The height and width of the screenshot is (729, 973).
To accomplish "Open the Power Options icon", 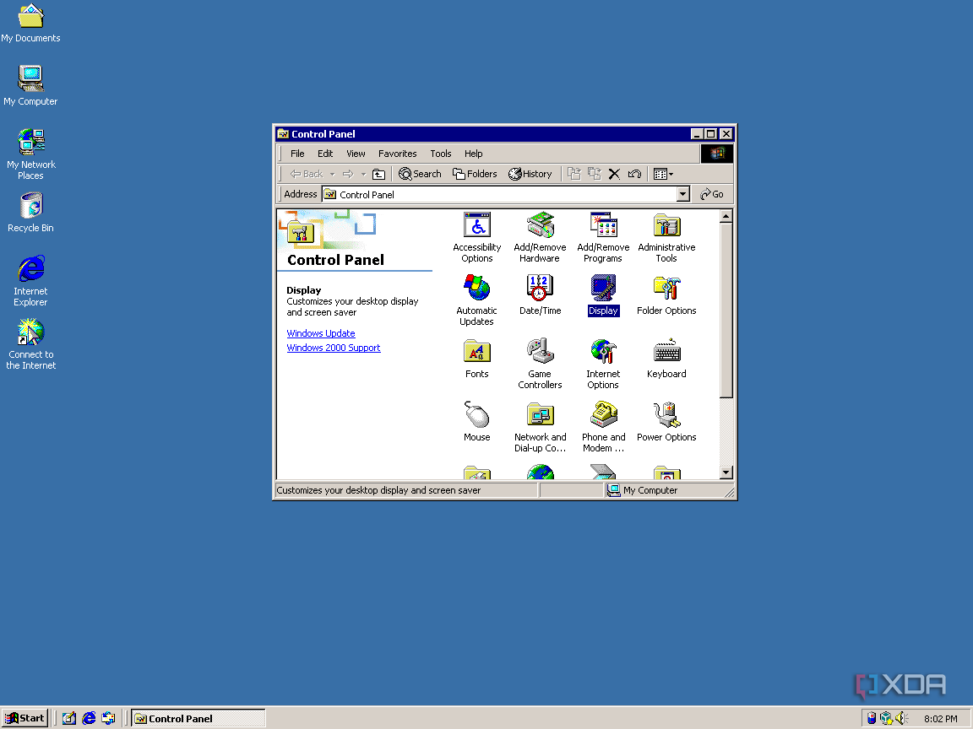I will (x=666, y=415).
